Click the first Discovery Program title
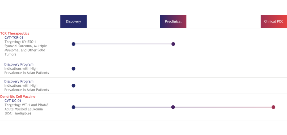Screen dimensions: 287x135 click(x=19, y=64)
